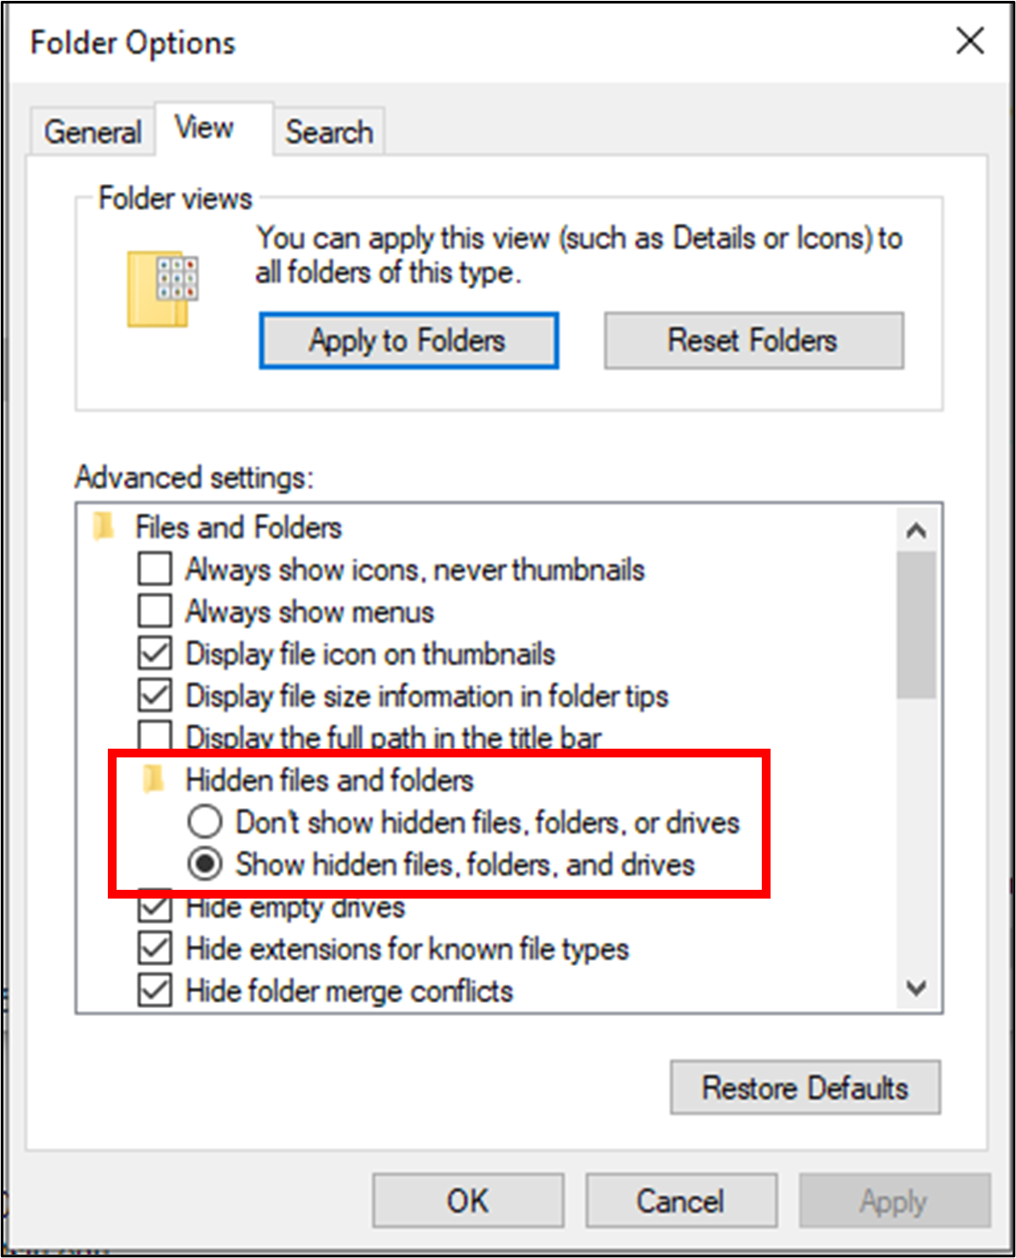
Task: Click Restore Defaults
Action: click(x=805, y=1088)
